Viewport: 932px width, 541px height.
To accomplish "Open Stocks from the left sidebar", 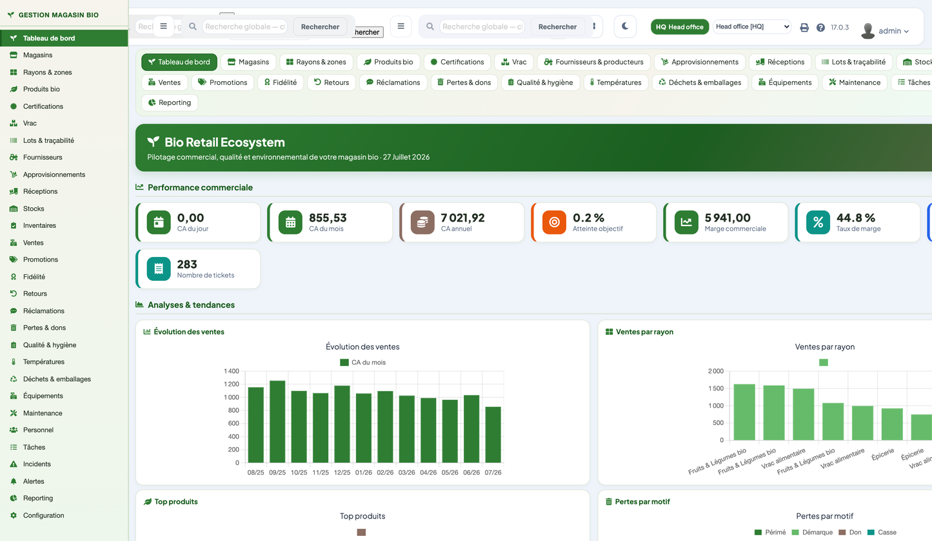I will pos(64,209).
